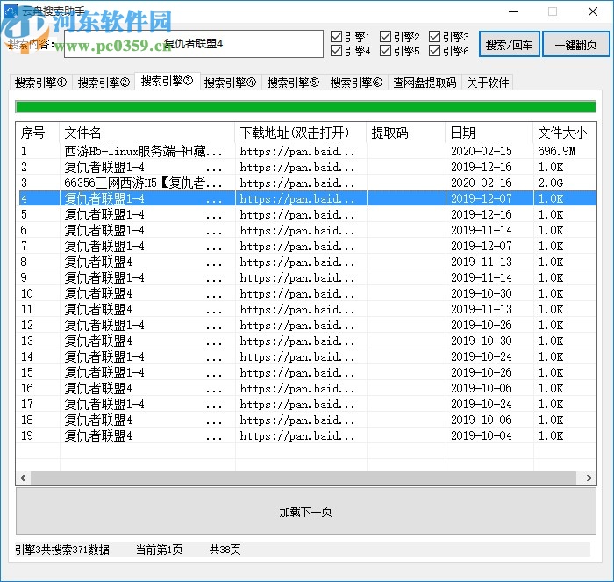Open the 搜索引擎⑤ tab

tap(293, 83)
